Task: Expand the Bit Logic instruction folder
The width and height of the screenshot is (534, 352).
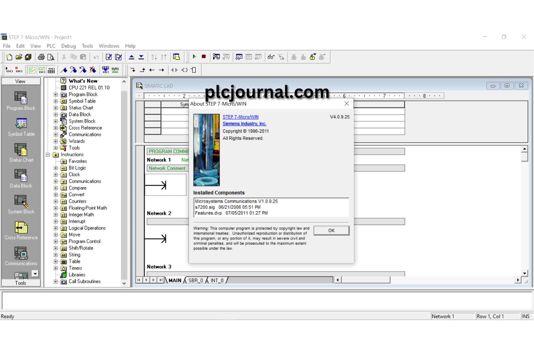Action: point(56,168)
